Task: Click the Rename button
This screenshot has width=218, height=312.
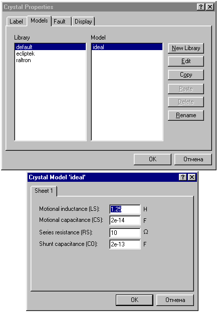Action: [x=186, y=115]
